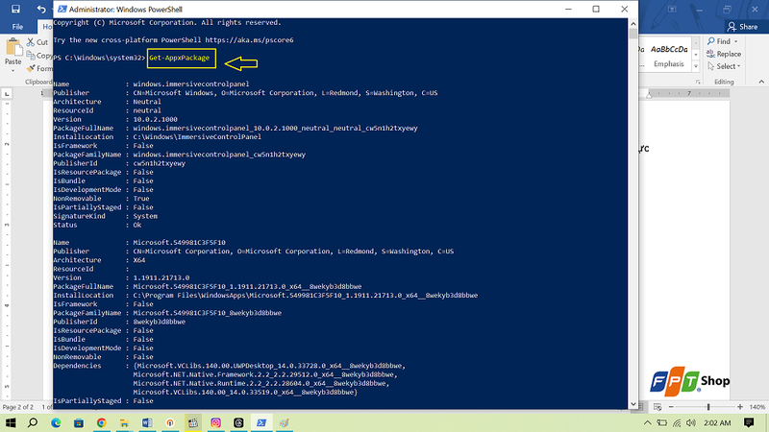Click 'windows.immersivecontrolpanel' in the first Name row
Image resolution: width=769 pixels, height=432 pixels.
tap(190, 84)
